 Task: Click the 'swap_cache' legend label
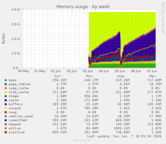pyautogui.click(x=19, y=88)
